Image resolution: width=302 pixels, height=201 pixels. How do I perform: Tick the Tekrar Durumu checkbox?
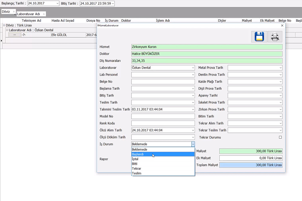coord(280,137)
